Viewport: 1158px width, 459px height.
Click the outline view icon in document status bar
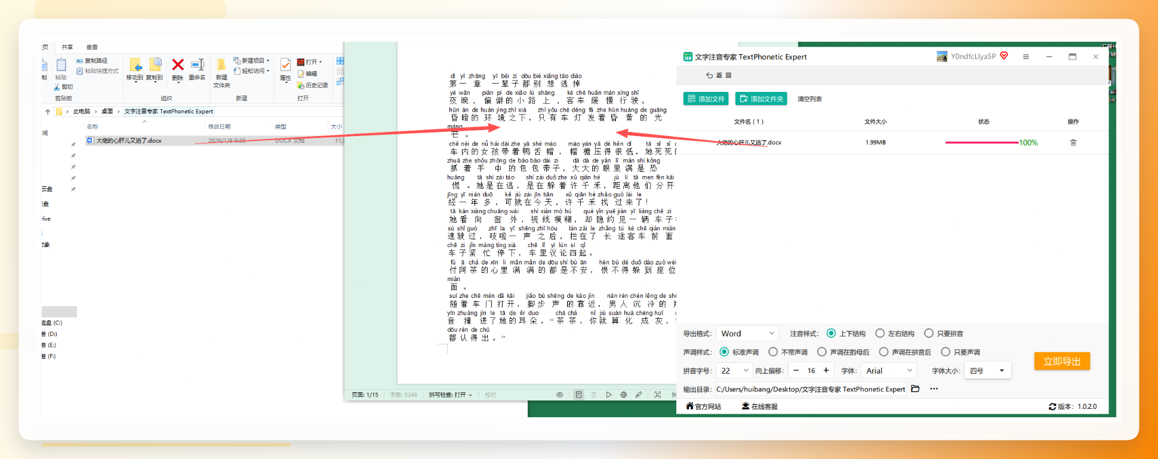tap(593, 395)
